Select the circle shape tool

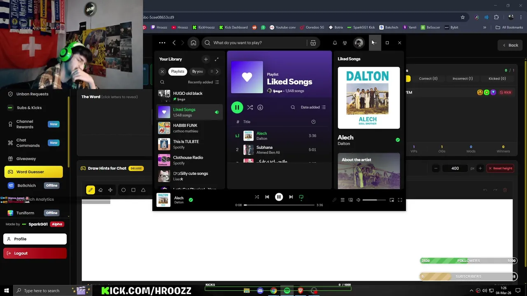click(124, 190)
